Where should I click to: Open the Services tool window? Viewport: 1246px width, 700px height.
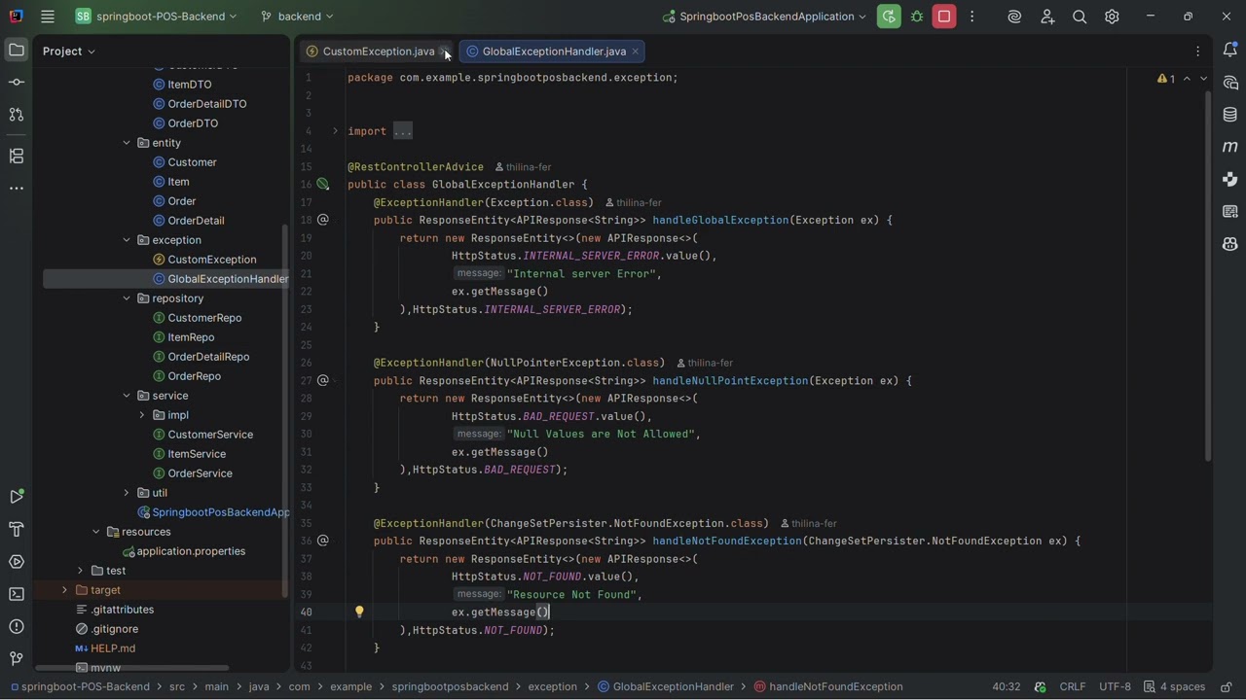tap(17, 562)
